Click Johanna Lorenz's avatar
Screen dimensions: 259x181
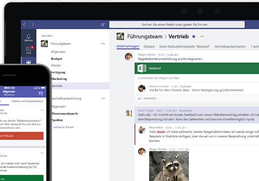point(142,88)
